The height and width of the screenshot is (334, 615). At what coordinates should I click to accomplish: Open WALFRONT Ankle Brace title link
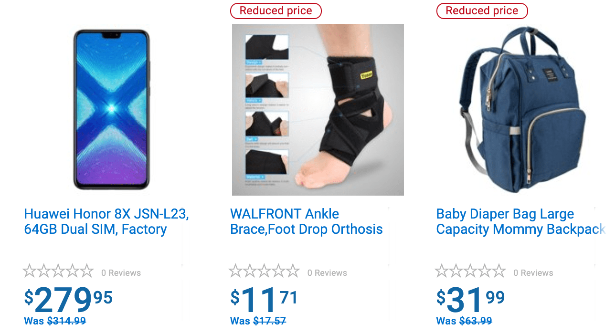[307, 221]
